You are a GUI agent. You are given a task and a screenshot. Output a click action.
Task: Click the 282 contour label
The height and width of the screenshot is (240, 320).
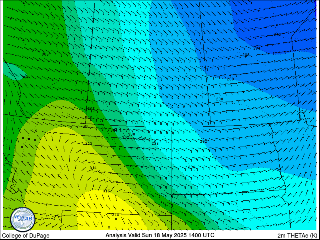[x=277, y=35]
